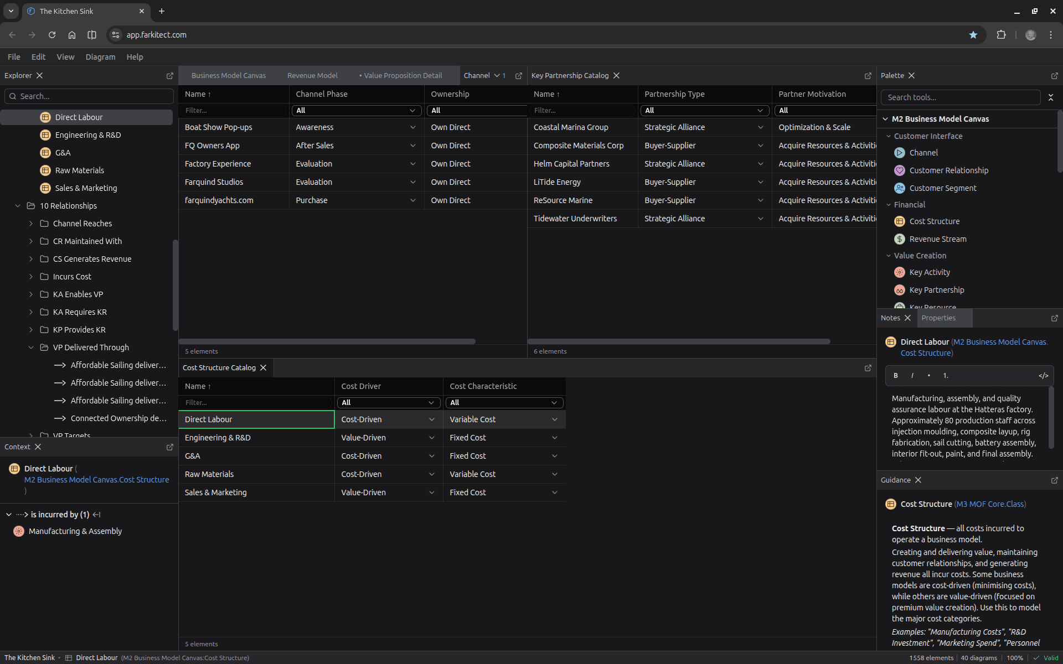
Task: Toggle italic in Notes editor
Action: (912, 376)
